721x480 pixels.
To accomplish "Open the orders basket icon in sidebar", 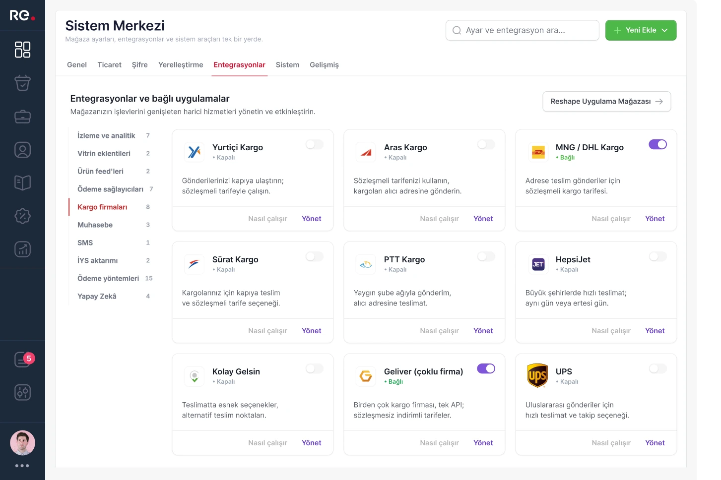I will (x=22, y=83).
